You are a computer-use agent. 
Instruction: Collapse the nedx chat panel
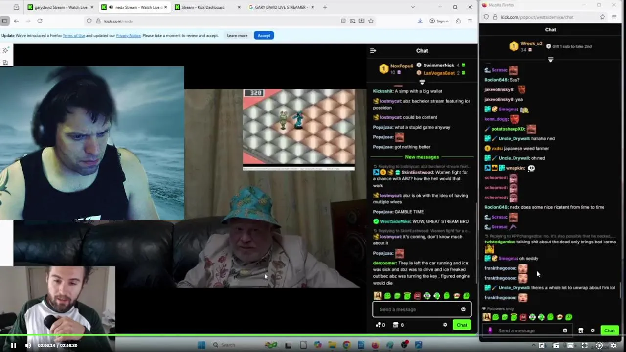click(x=373, y=51)
